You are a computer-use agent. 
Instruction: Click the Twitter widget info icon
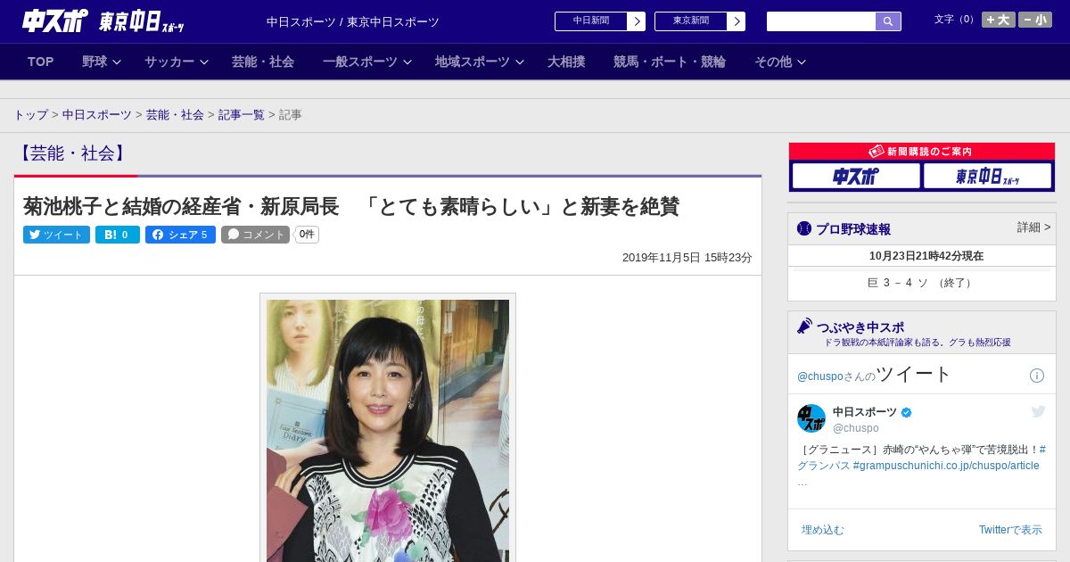[1037, 376]
